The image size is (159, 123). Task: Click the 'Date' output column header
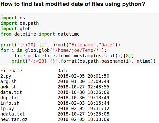63,71
